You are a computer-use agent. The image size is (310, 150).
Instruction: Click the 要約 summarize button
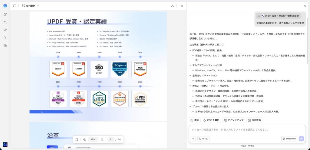tap(195, 120)
